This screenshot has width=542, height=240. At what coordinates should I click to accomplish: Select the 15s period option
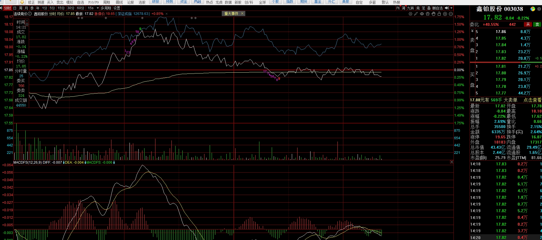91,8
